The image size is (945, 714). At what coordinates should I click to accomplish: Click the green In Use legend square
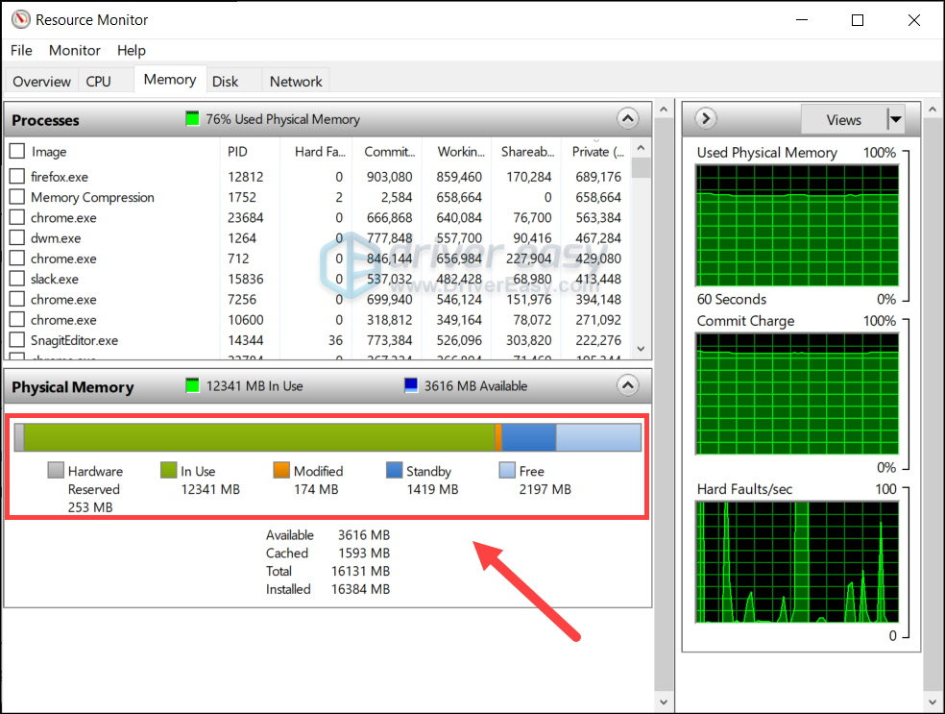point(166,471)
